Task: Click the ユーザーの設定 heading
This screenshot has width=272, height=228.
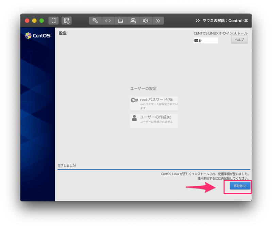Action: coord(143,88)
